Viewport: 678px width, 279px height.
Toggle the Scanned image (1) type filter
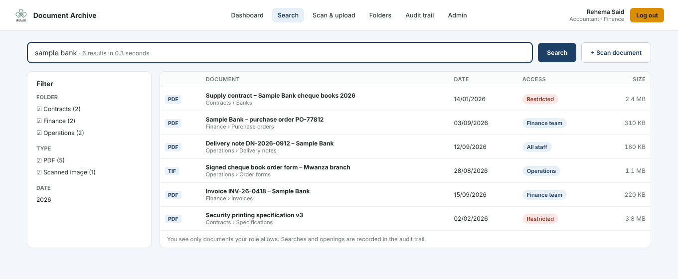point(66,172)
